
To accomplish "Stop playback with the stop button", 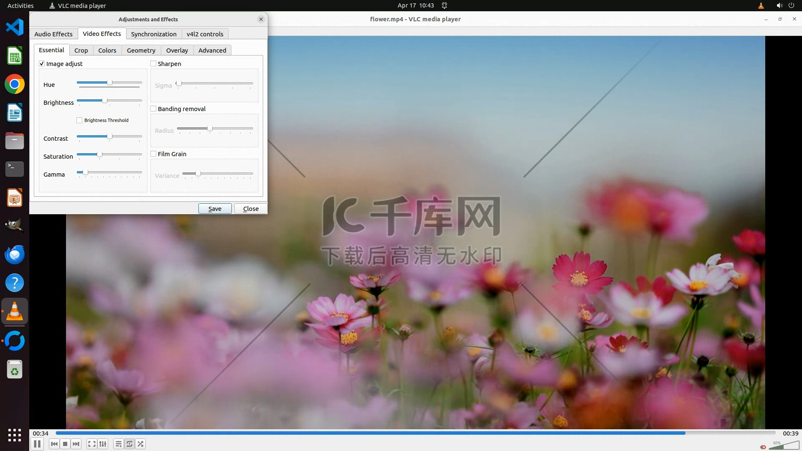I will (x=65, y=444).
